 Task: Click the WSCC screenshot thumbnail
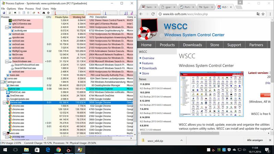point(211,94)
